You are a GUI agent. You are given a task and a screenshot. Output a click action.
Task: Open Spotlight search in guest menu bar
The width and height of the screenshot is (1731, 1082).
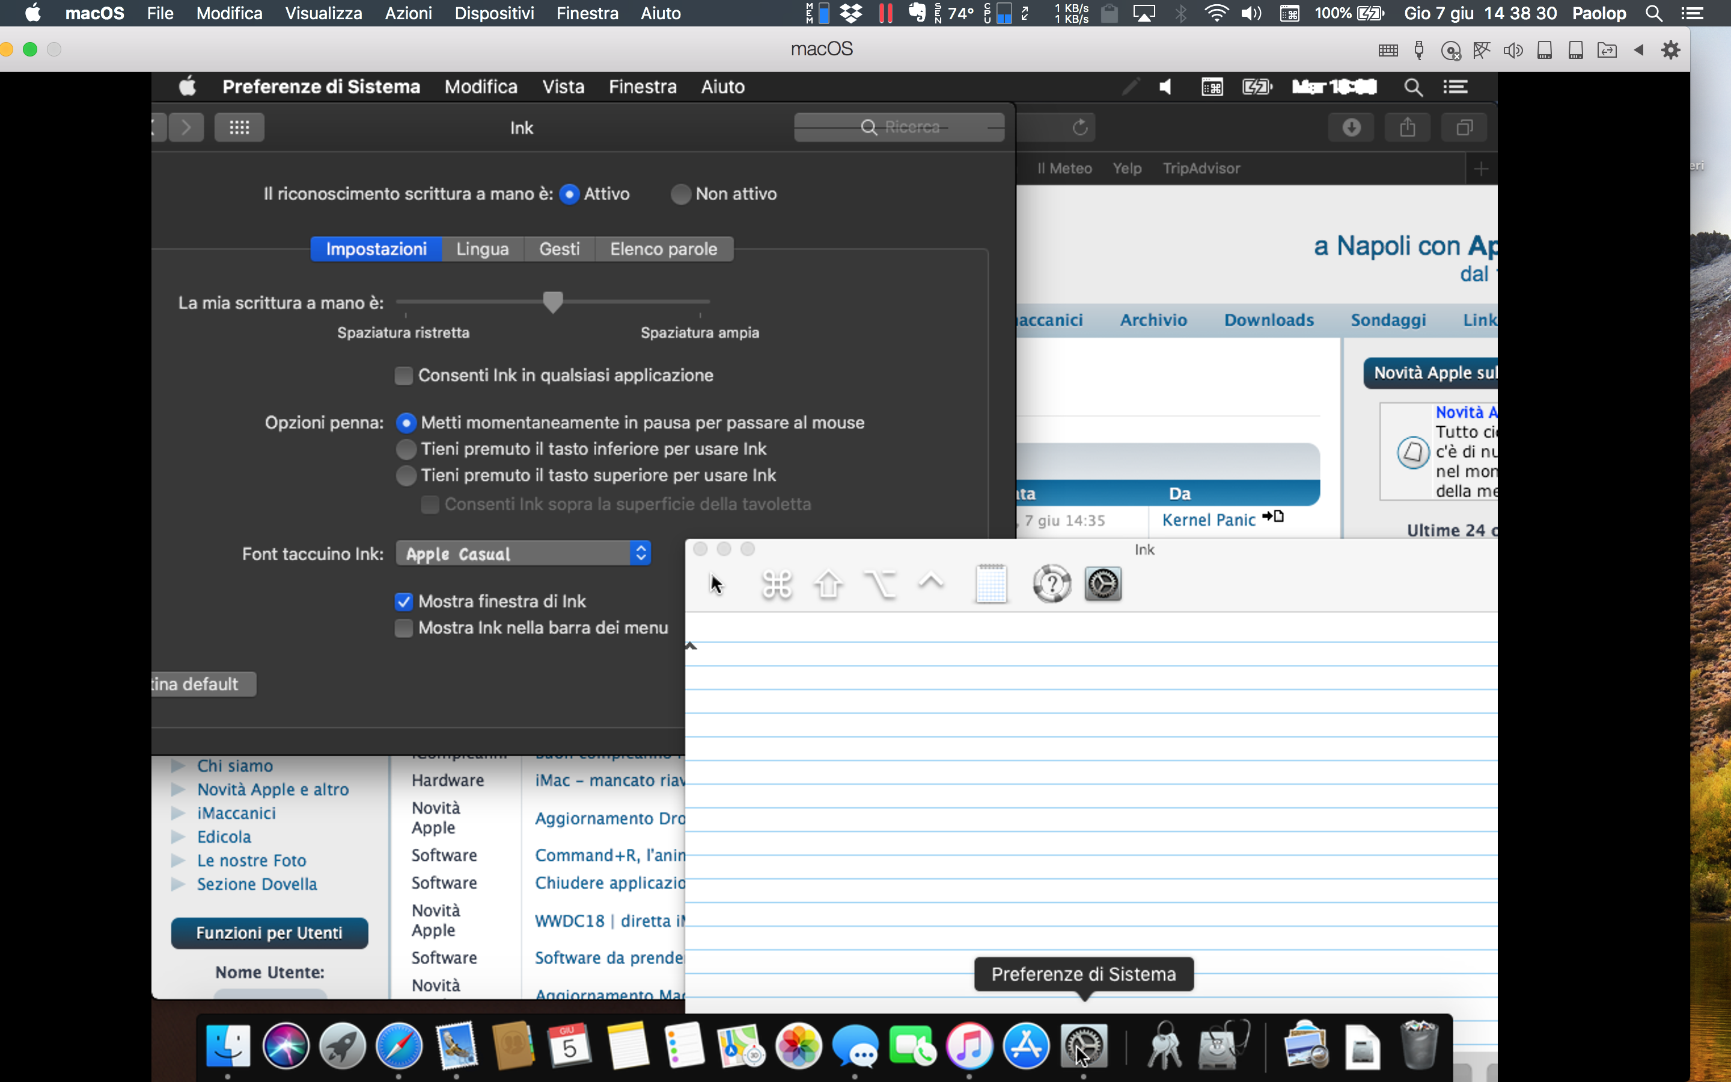(x=1412, y=87)
